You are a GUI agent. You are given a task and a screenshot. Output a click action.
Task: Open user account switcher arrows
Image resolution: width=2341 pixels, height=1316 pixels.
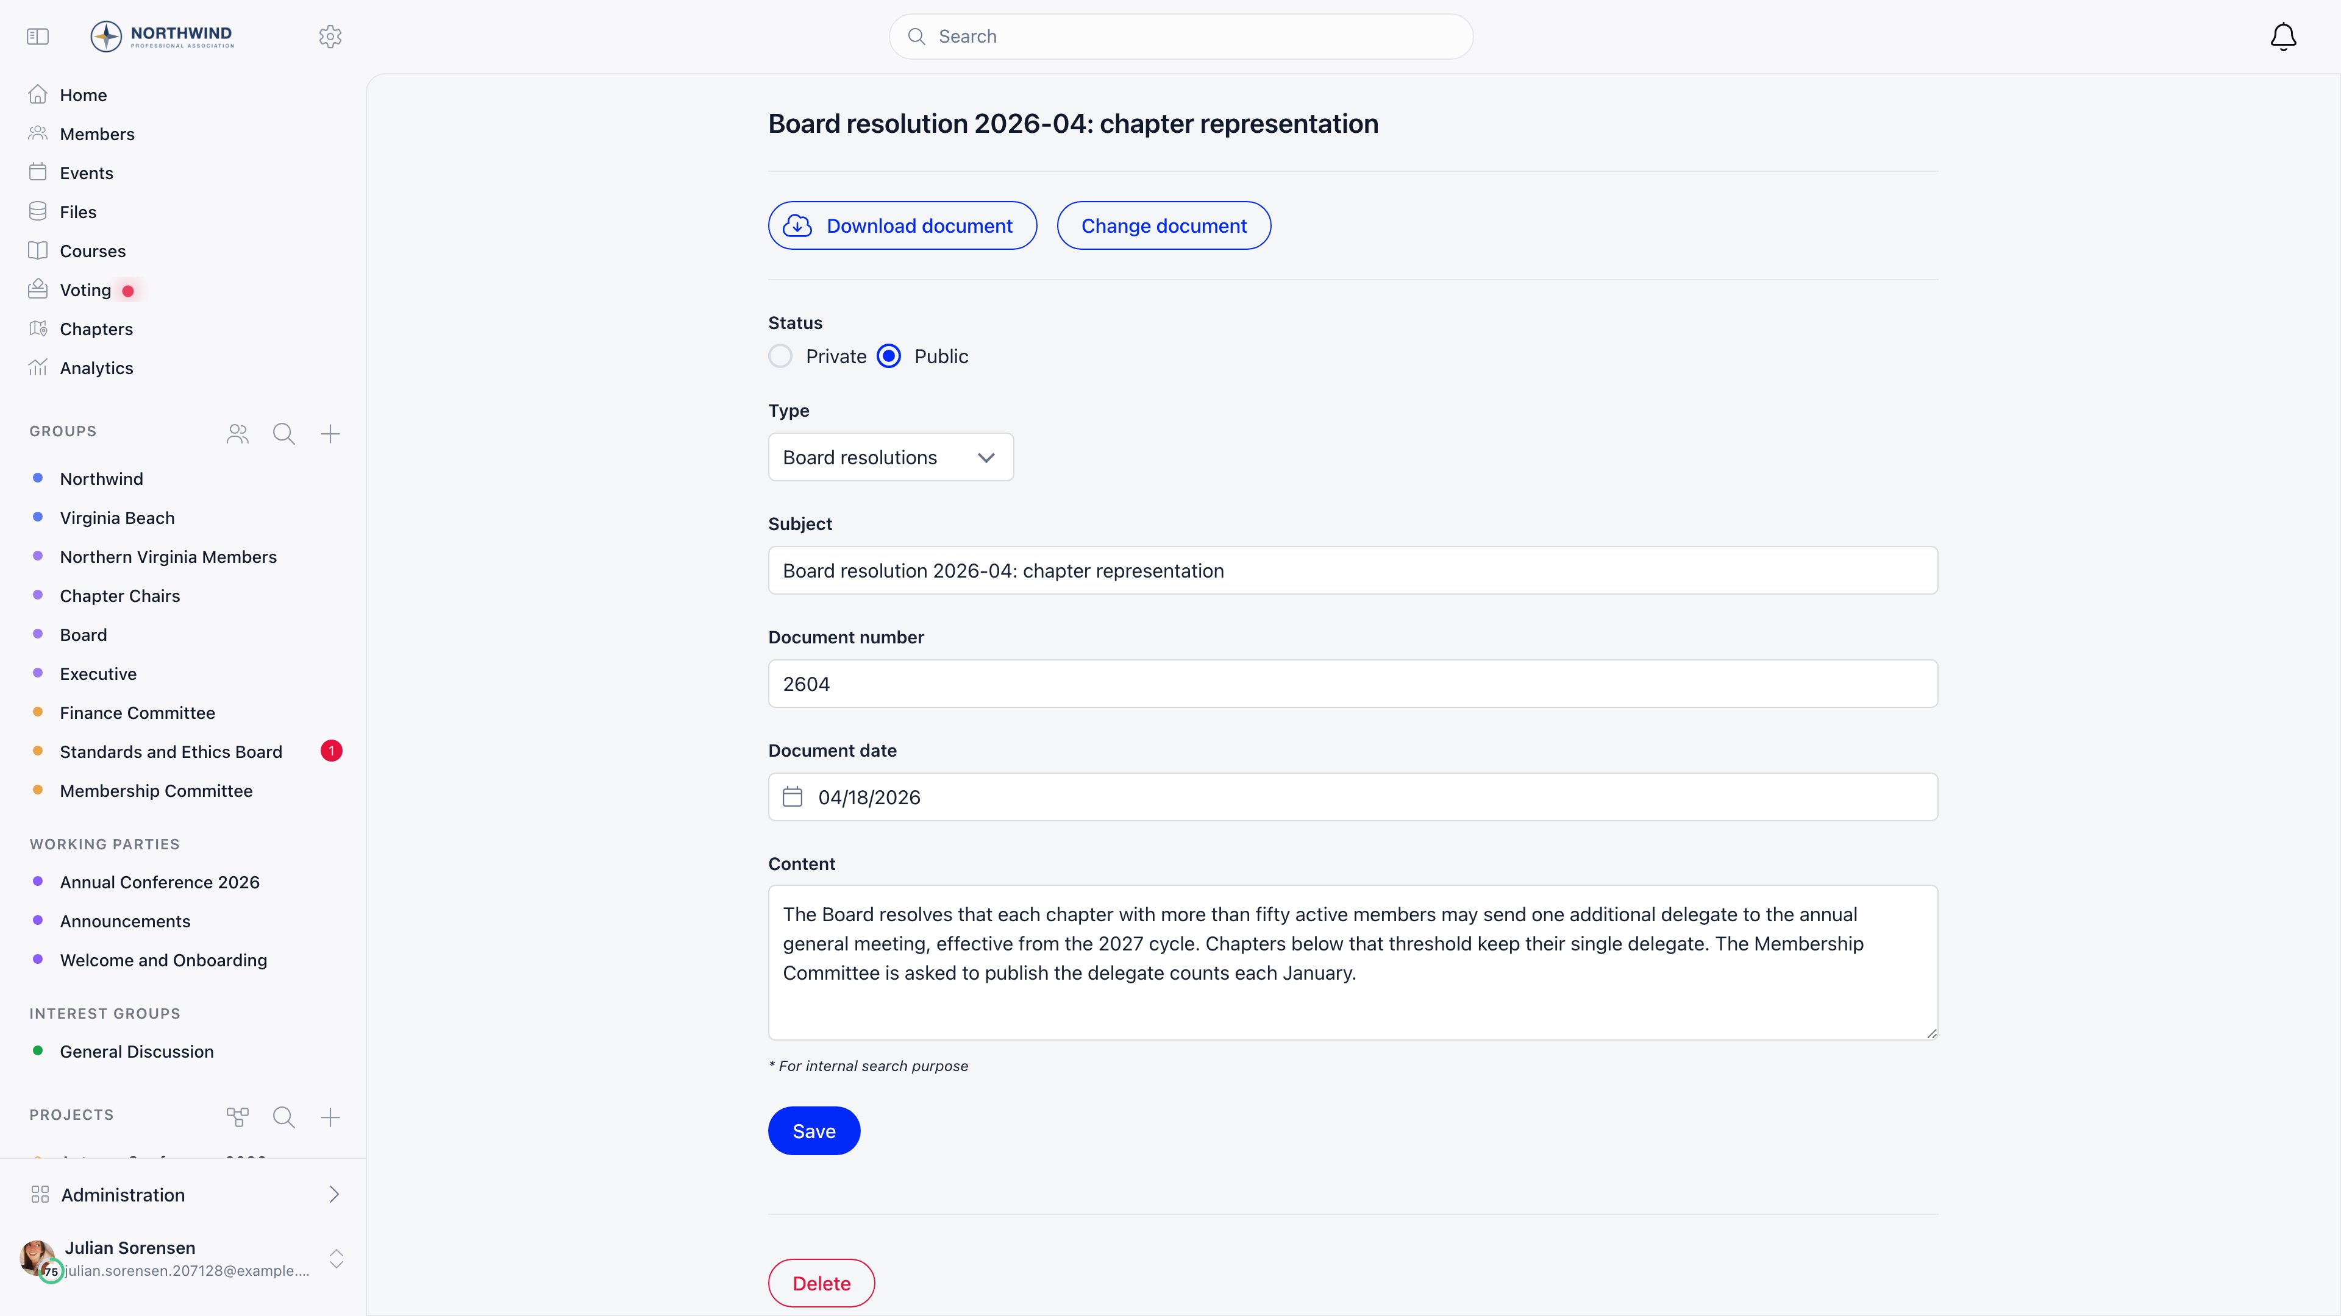(x=337, y=1258)
